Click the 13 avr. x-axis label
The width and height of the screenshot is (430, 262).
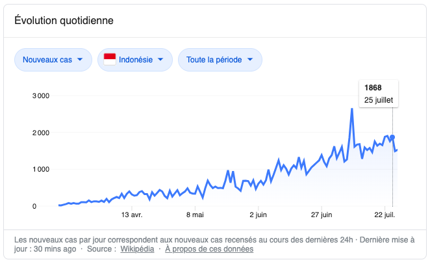click(x=132, y=214)
